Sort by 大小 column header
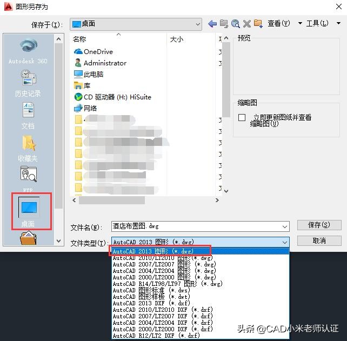Image resolution: width=347 pixels, height=341 pixels. coord(191,39)
